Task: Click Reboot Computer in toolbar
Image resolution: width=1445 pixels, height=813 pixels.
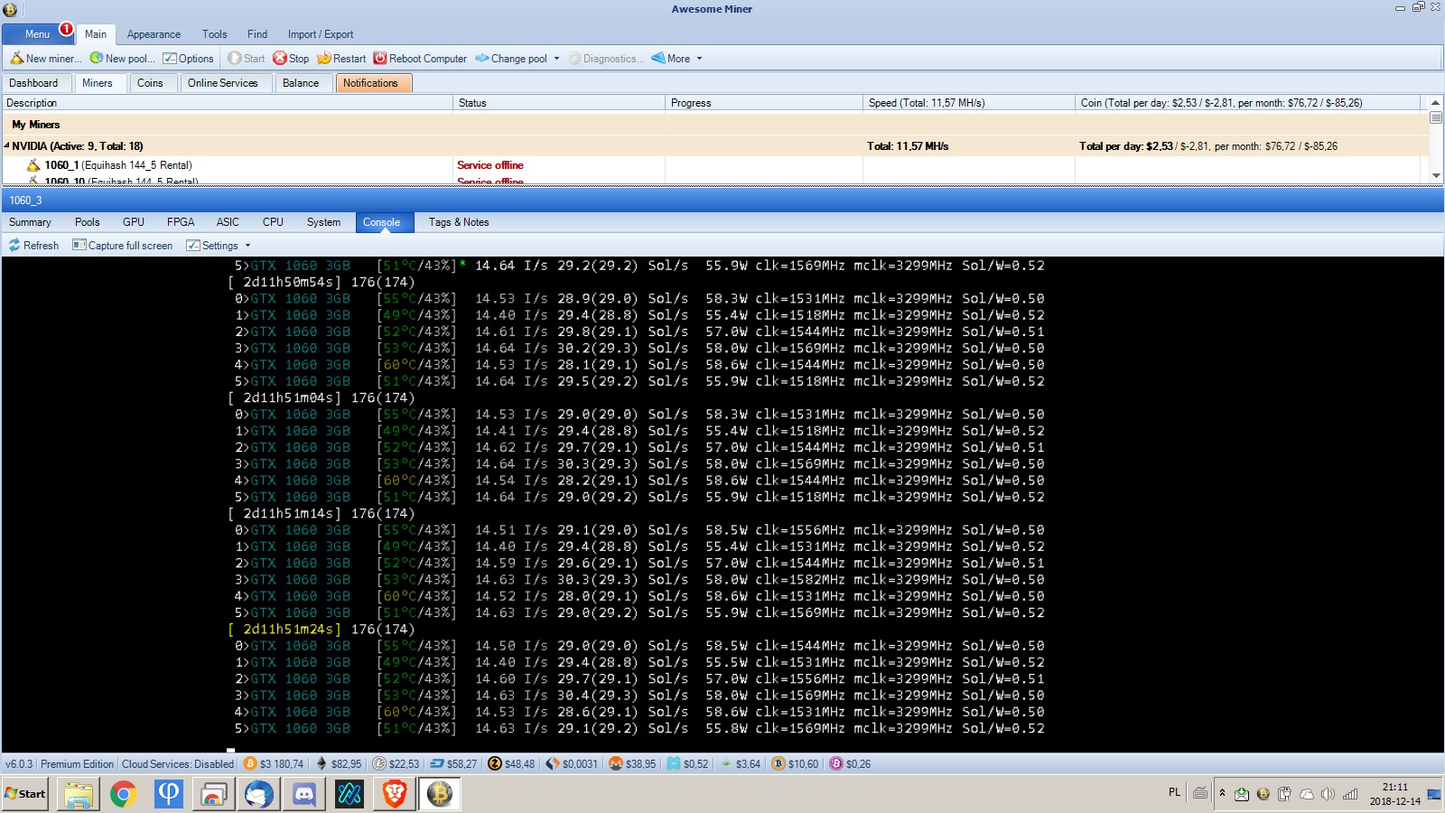Action: tap(420, 59)
